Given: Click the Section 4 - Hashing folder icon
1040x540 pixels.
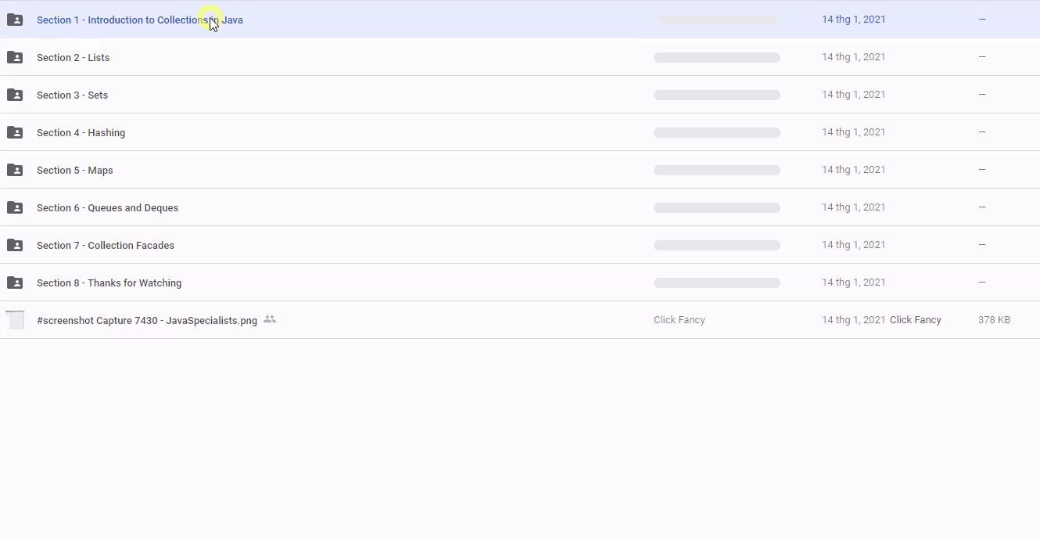Looking at the screenshot, I should pyautogui.click(x=15, y=132).
